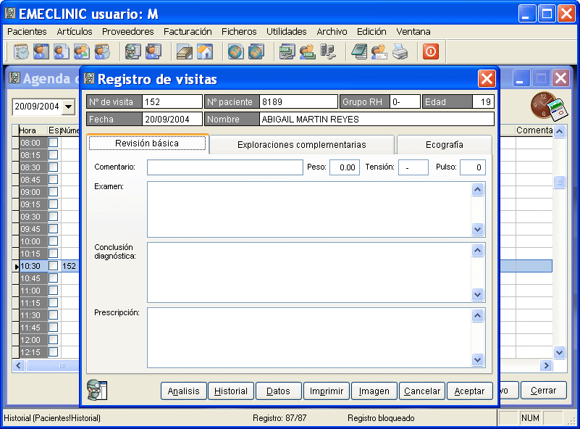Toggle the checkbox in the 08:30 agenda row
Screen dimensions: 580x429
pos(54,167)
